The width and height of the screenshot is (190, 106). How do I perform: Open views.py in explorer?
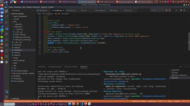[x=17, y=55]
